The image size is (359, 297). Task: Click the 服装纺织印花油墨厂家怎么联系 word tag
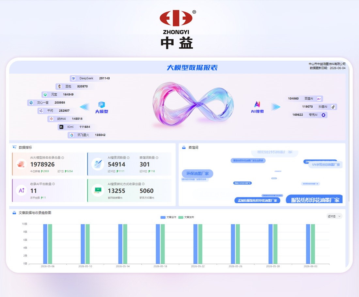pos(248,161)
